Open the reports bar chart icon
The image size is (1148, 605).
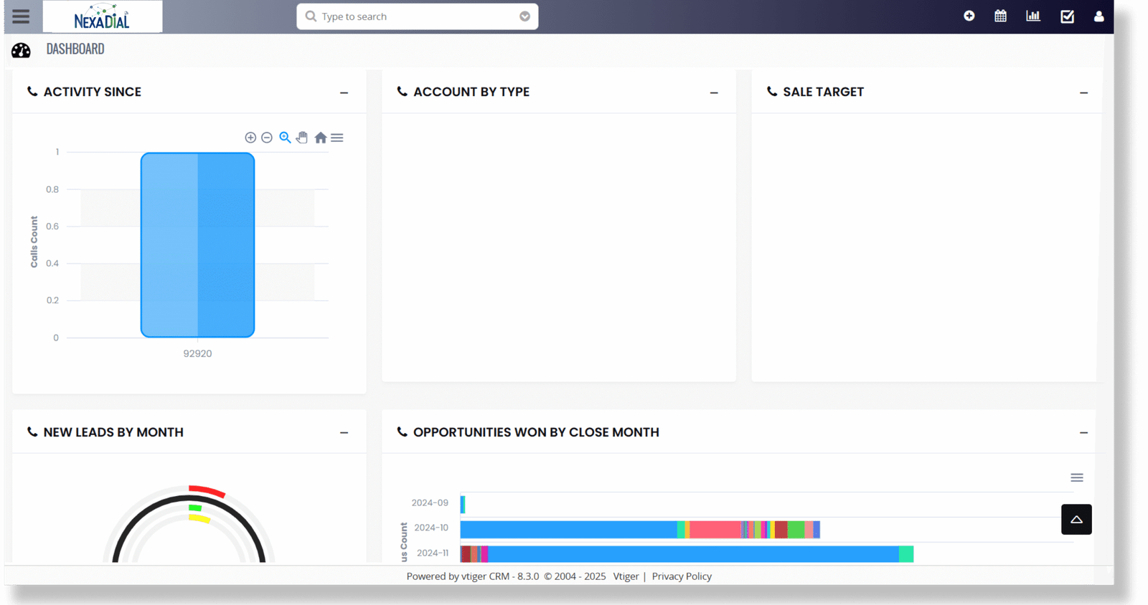(x=1032, y=16)
